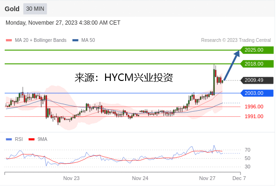Screen dimensions: 276x187
Task: Click the 2009.49 current price tag
Action: coord(257,80)
